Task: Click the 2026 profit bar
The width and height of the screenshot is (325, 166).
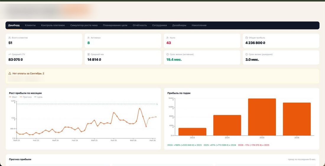Action: (x=297, y=119)
